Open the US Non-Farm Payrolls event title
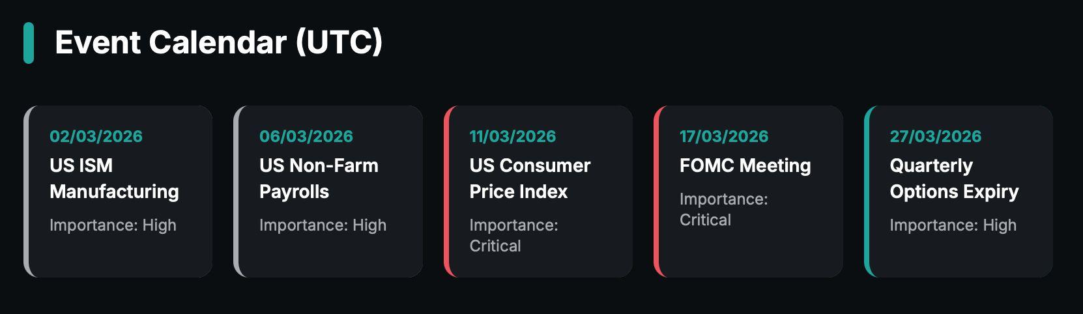 [319, 178]
